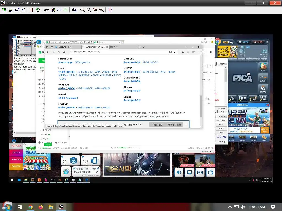Viewport: 282px width, 211px height.
Task: Click the Edge back arrow button
Action: [x=48, y=52]
